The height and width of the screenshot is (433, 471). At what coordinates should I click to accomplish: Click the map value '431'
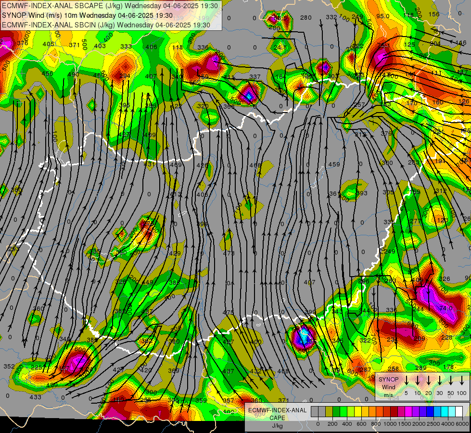pos(149,164)
